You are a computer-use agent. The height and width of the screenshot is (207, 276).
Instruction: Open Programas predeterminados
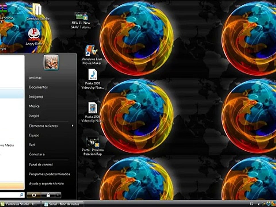[x=49, y=174]
